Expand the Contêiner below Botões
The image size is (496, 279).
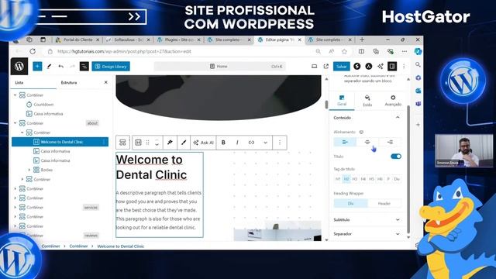pyautogui.click(x=22, y=179)
